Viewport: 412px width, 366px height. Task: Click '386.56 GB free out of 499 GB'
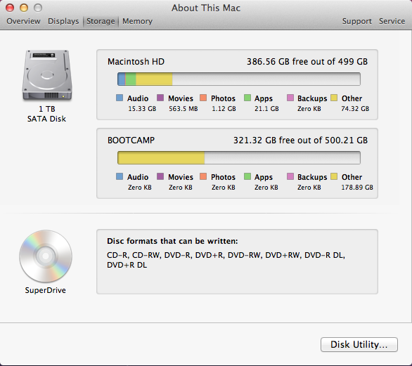coord(307,61)
